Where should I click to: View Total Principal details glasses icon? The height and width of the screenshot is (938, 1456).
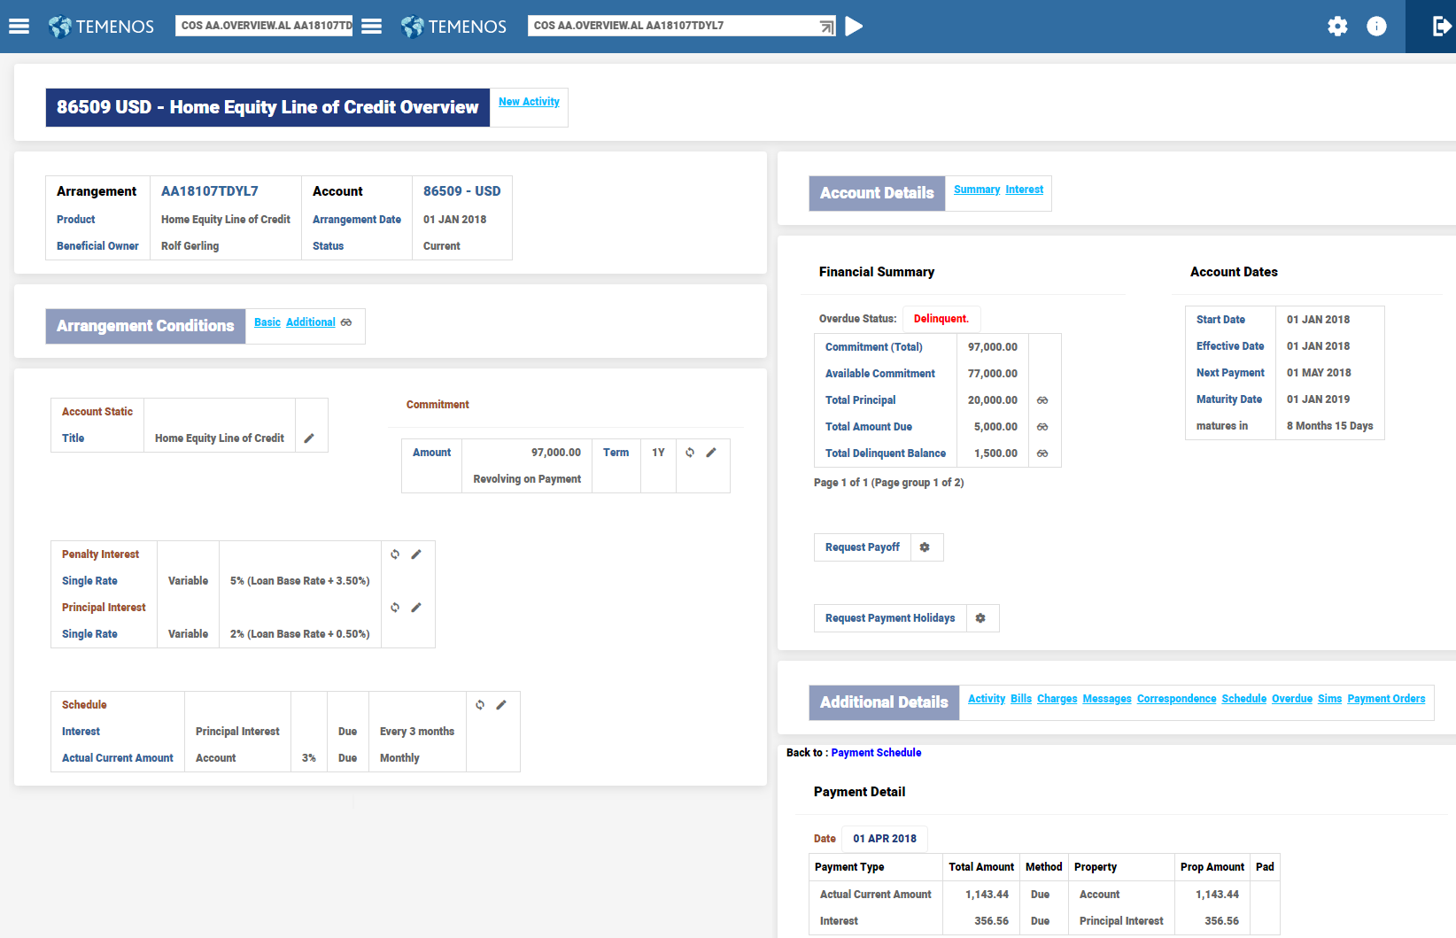pyautogui.click(x=1042, y=400)
